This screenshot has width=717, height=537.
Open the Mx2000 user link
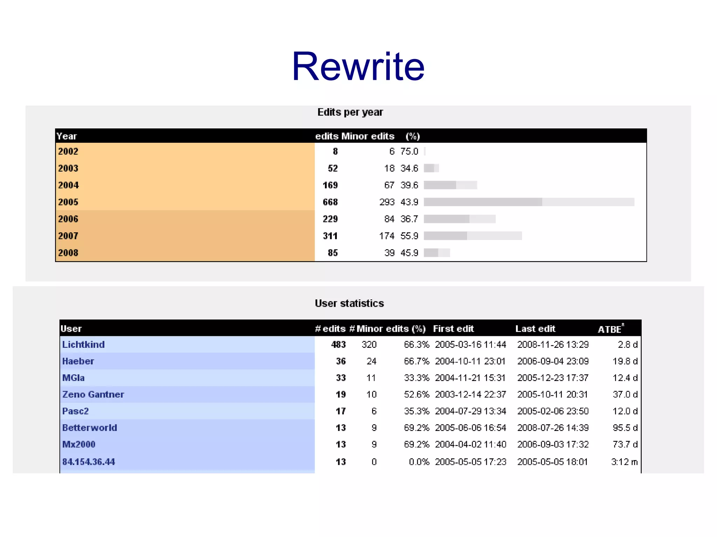click(x=79, y=444)
